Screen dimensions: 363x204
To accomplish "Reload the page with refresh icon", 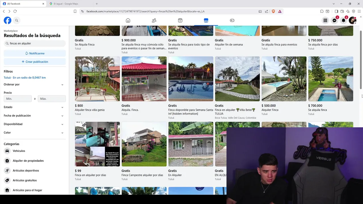I will pyautogui.click(x=15, y=11).
